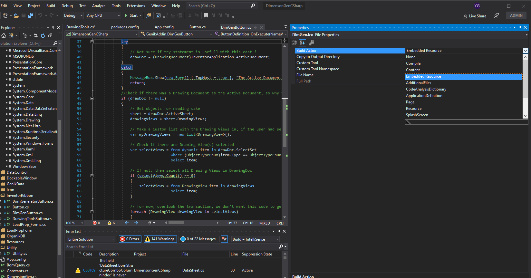Collapse the if block at line 48

(x=92, y=98)
